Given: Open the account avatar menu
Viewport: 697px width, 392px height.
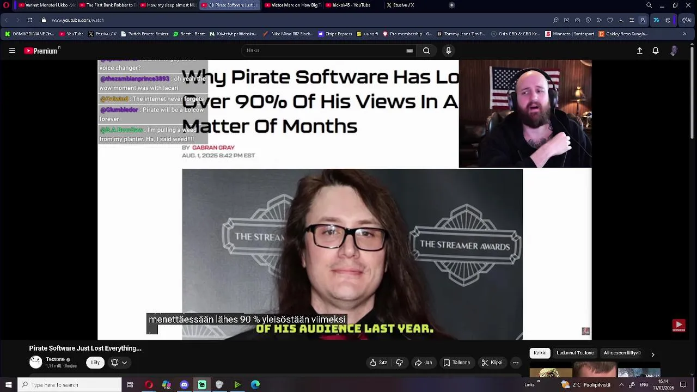Looking at the screenshot, I should pyautogui.click(x=674, y=51).
